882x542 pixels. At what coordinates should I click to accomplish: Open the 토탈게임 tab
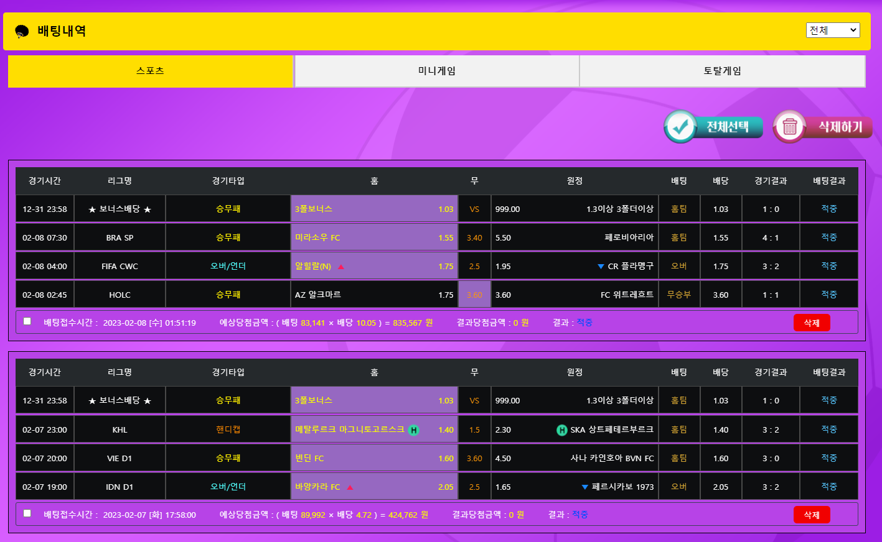click(x=722, y=71)
